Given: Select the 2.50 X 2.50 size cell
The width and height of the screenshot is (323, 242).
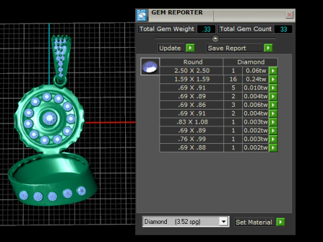Looking at the screenshot, I should point(192,71).
